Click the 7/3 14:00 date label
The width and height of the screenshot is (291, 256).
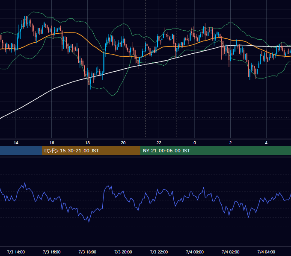16,252
